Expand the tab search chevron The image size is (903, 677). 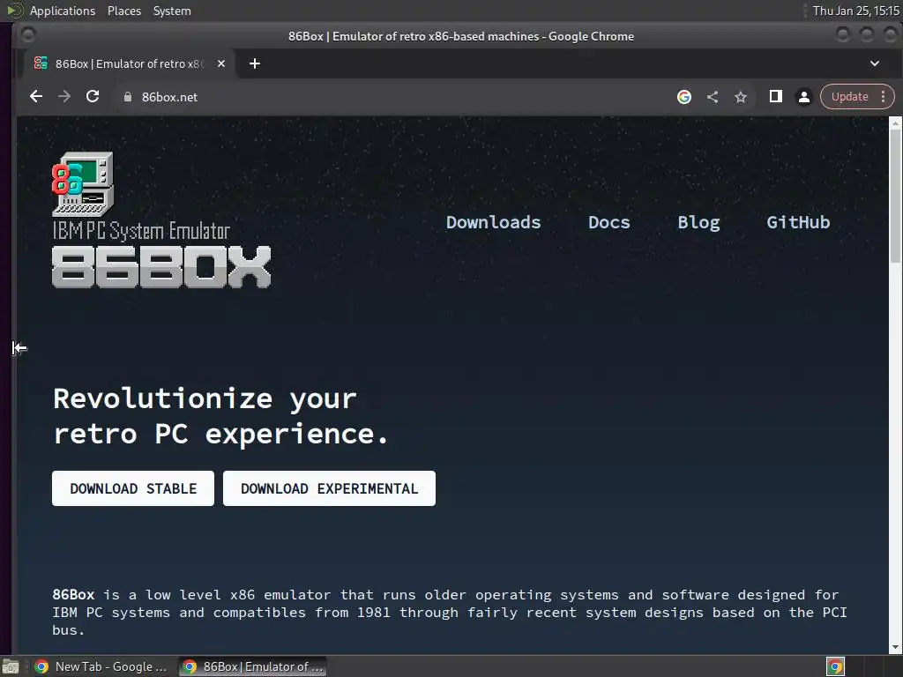[x=875, y=63]
